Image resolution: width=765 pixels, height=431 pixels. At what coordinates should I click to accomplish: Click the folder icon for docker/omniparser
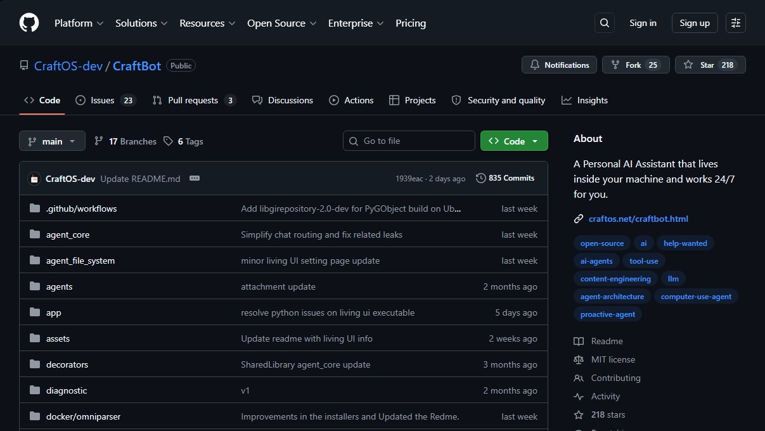coord(35,416)
